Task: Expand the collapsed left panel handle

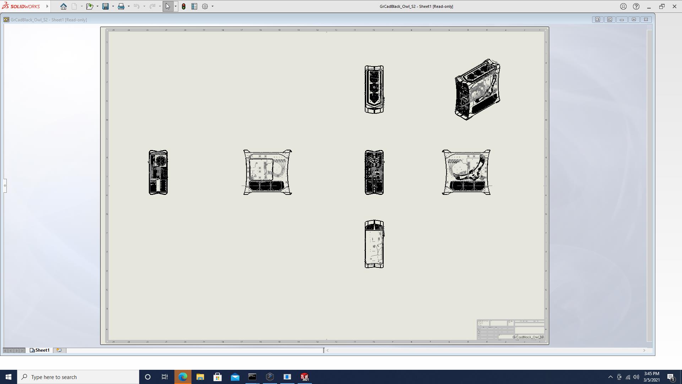Action: click(5, 185)
